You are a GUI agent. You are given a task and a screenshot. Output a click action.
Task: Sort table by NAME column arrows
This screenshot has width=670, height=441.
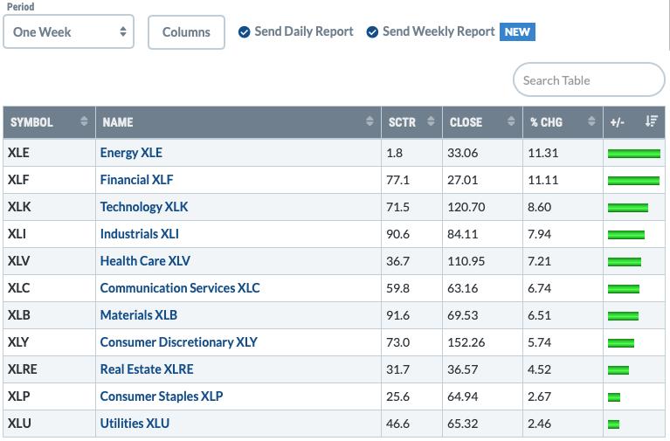pos(370,121)
